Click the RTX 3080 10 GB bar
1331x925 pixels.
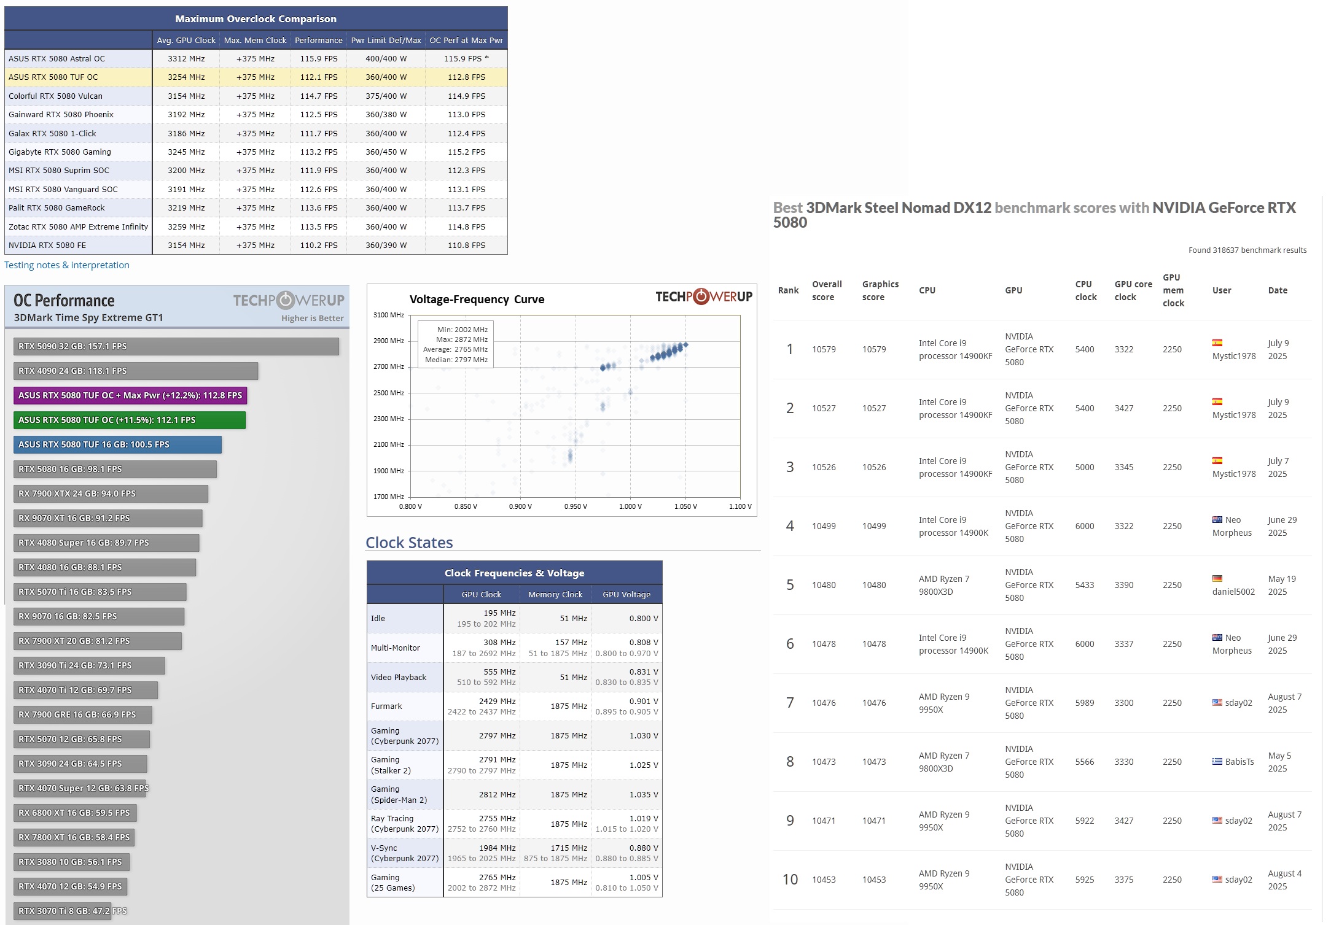[71, 862]
